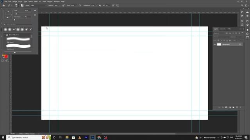Toggle Quick Mask mode icon
This screenshot has height=140, width=250.
coord(3,61)
